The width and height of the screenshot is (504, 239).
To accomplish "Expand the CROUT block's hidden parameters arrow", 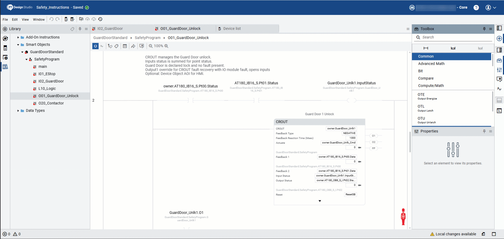I will click(x=319, y=201).
